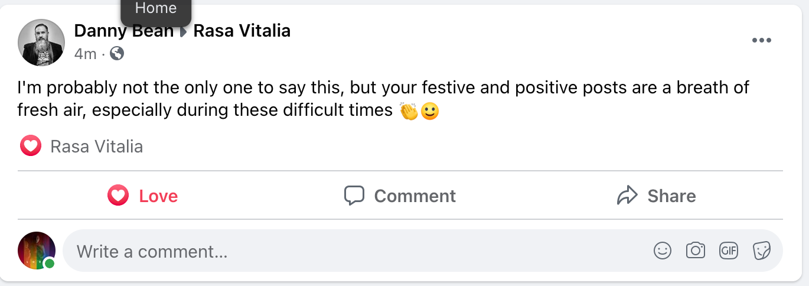This screenshot has height=286, width=809.
Task: Click the emoji icon in comment box
Action: point(663,251)
